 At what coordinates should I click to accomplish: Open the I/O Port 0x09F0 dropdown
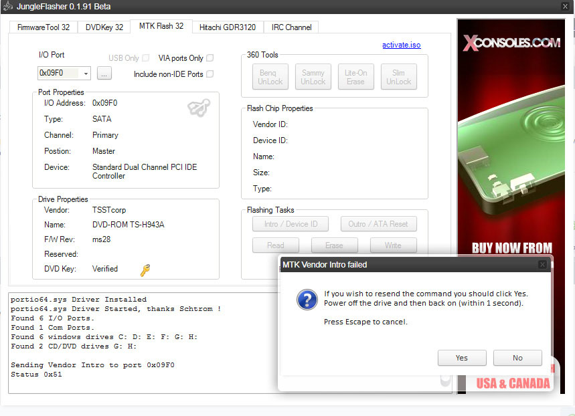coord(86,74)
